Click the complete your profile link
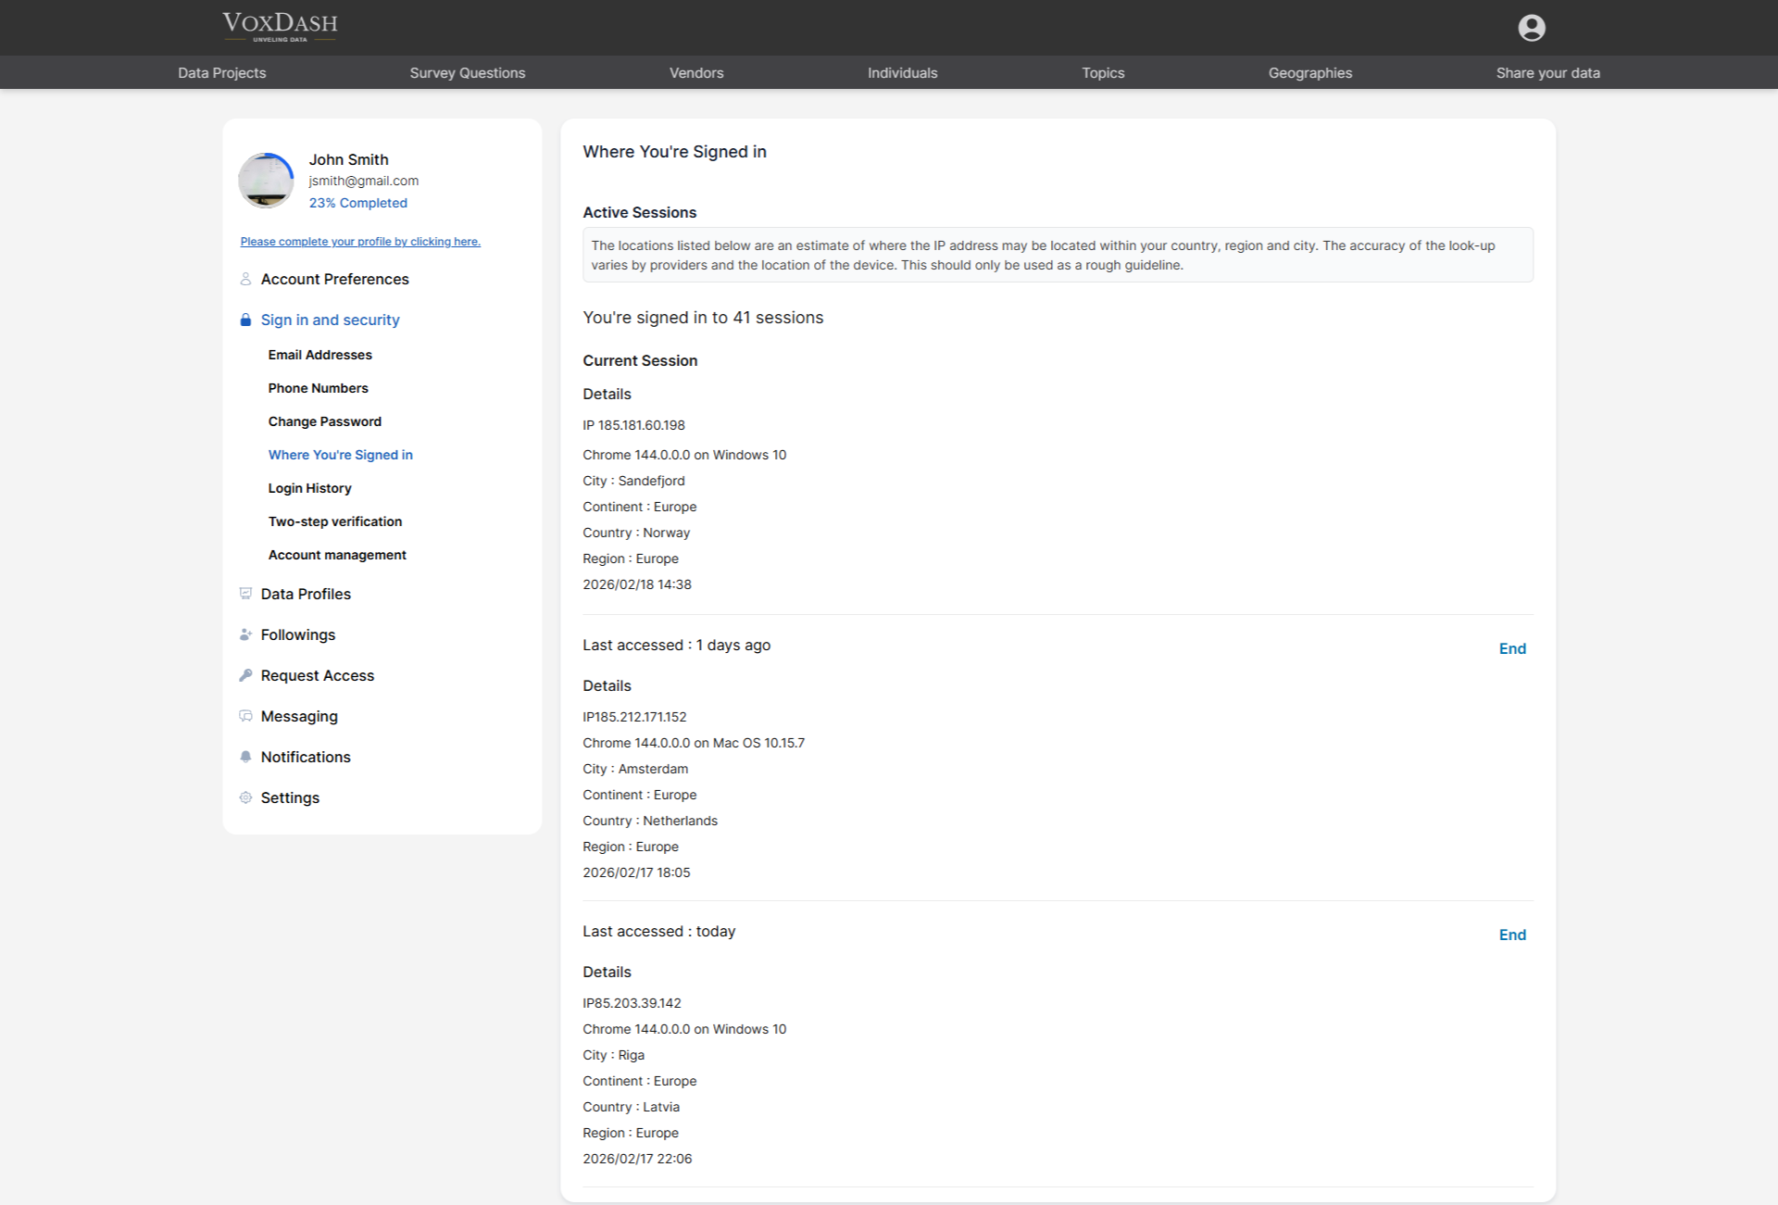 pos(360,242)
